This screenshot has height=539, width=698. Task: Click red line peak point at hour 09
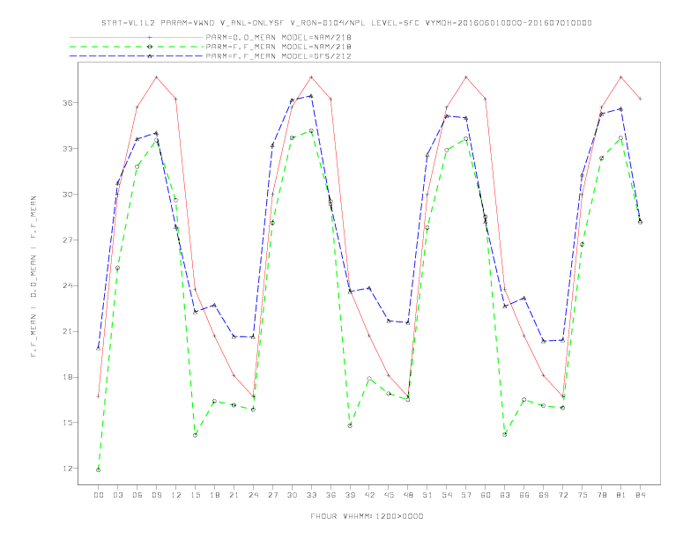click(156, 78)
